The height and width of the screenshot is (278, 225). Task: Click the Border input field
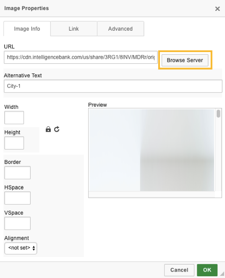(17, 173)
